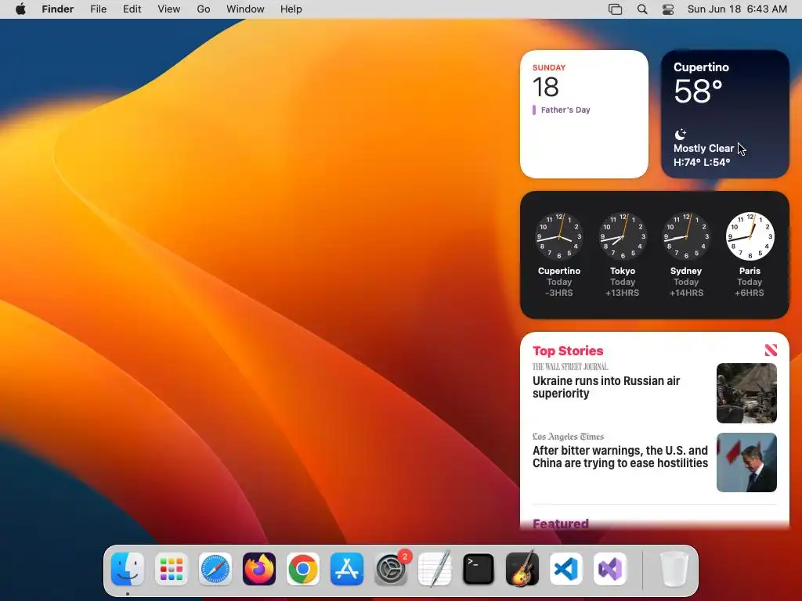Image resolution: width=802 pixels, height=601 pixels.
Task: Click the Stage Manager menu bar icon
Action: point(616,9)
